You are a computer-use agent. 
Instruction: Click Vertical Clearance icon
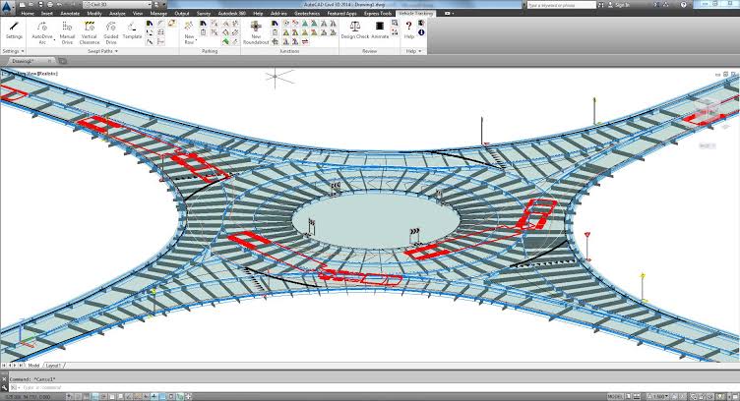(x=89, y=32)
